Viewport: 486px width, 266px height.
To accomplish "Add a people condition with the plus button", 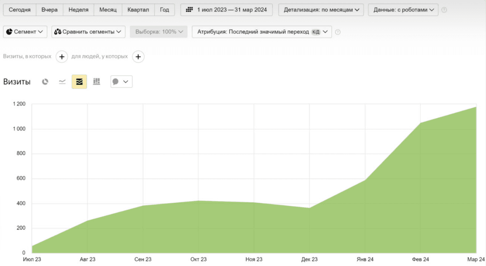I will 138,57.
